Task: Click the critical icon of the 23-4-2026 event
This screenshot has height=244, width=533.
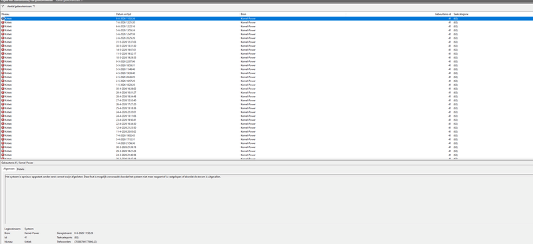Action: click(x=3, y=120)
